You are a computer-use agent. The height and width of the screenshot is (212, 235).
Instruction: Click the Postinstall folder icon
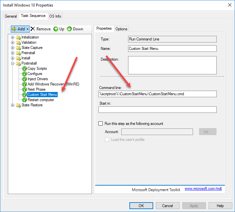(x=18, y=63)
